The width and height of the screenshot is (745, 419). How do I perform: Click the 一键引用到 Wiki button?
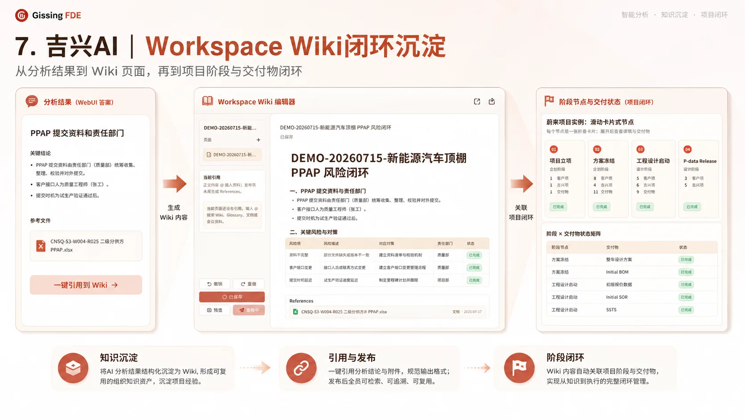(x=86, y=285)
